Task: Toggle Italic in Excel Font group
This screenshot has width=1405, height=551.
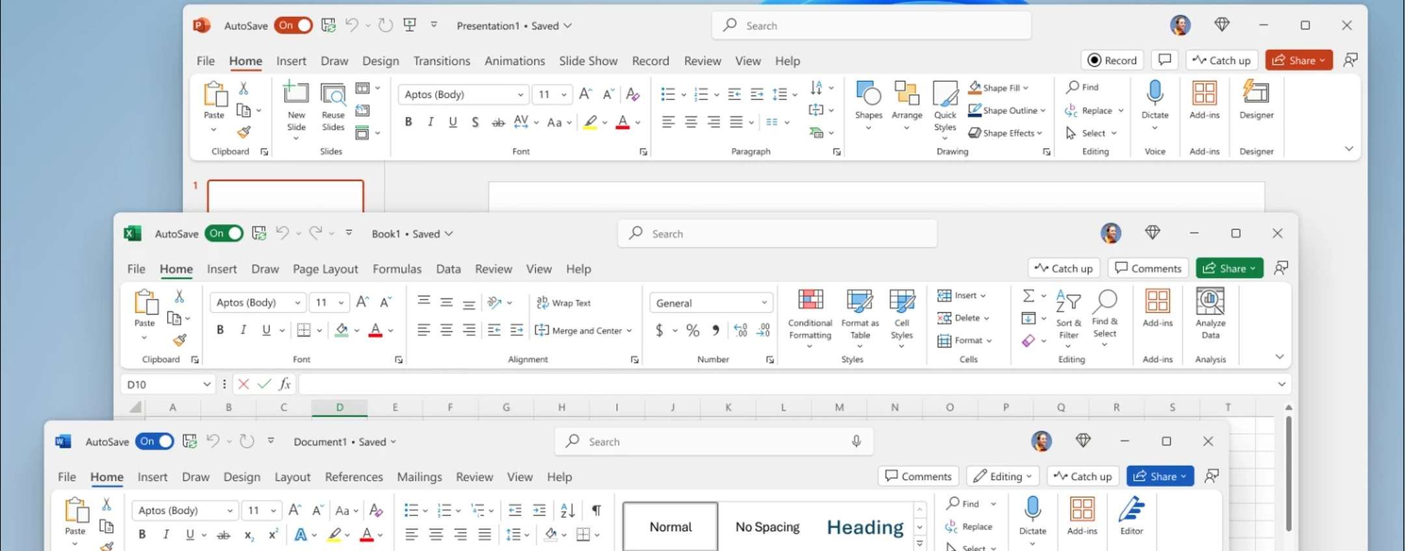Action: click(243, 330)
